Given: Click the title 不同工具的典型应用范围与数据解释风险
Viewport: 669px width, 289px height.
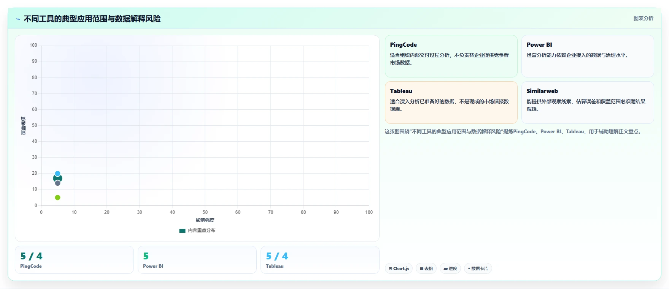Looking at the screenshot, I should point(92,19).
